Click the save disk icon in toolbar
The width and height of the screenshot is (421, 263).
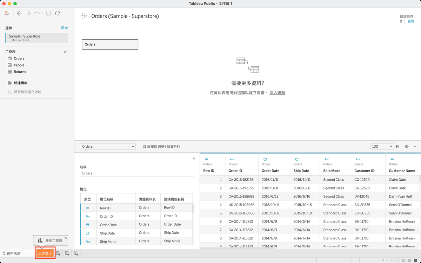(48, 13)
